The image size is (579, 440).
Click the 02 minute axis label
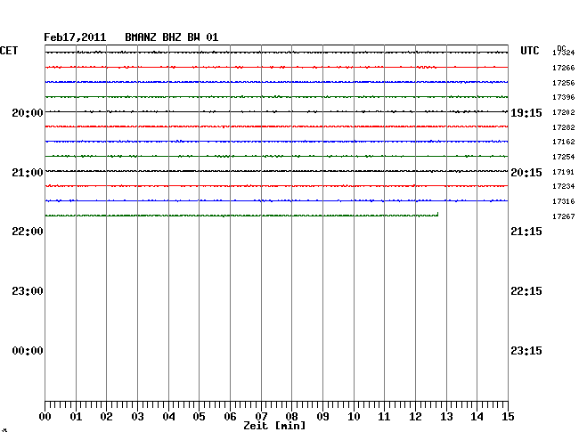coord(106,417)
